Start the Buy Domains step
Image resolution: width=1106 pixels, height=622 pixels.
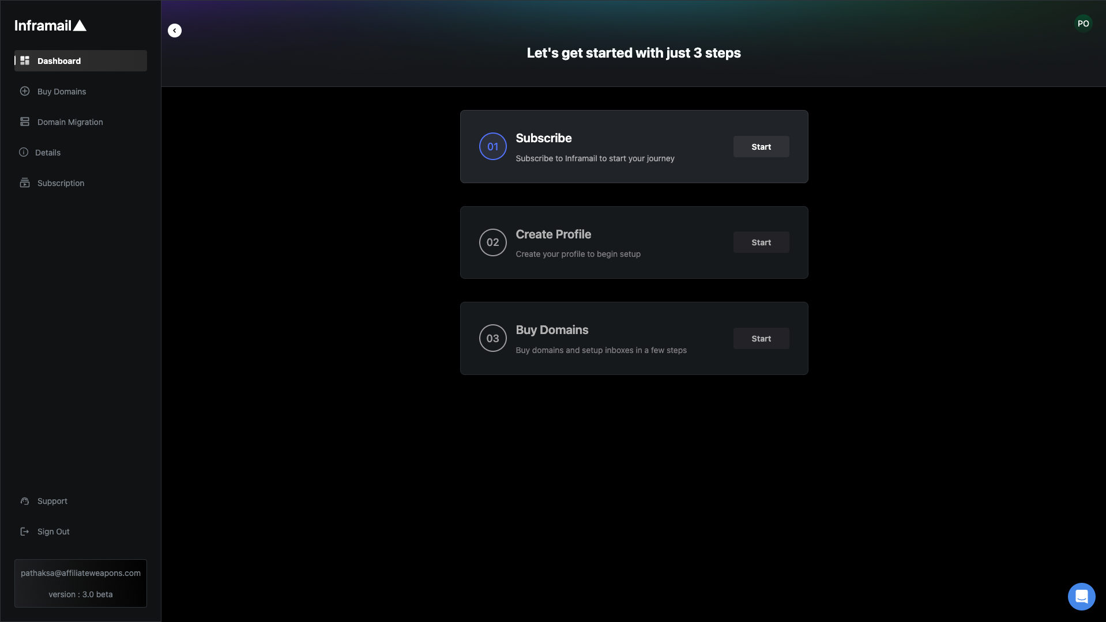[x=761, y=339]
